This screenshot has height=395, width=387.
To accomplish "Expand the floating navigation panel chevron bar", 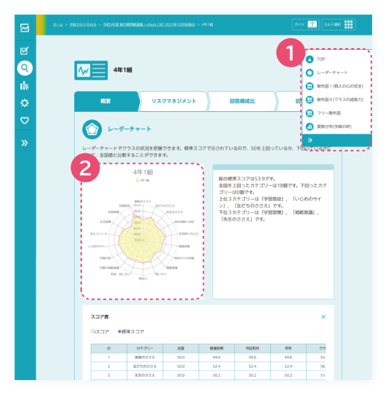I will (x=336, y=140).
